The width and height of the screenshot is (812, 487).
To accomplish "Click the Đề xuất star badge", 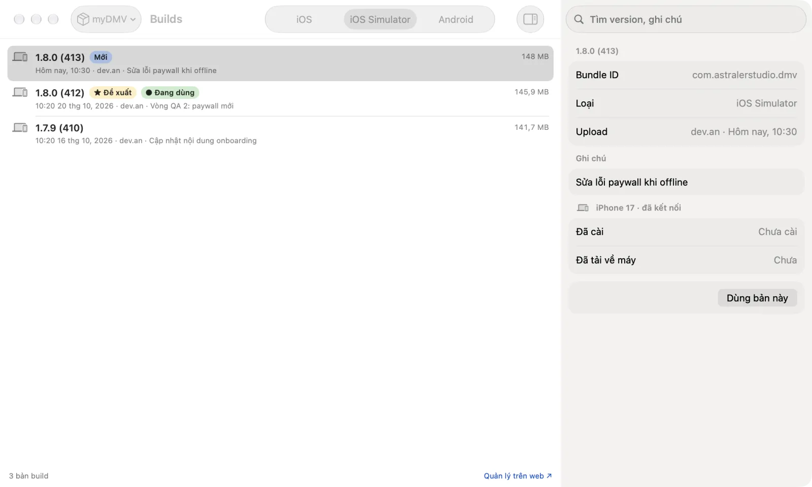I will pos(113,92).
